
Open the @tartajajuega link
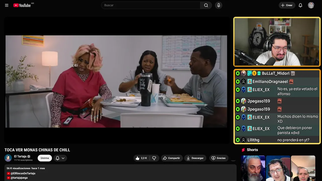pos(19,178)
